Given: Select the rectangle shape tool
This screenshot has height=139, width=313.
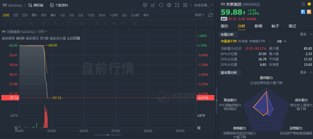Looking at the screenshot, I should [18, 23].
